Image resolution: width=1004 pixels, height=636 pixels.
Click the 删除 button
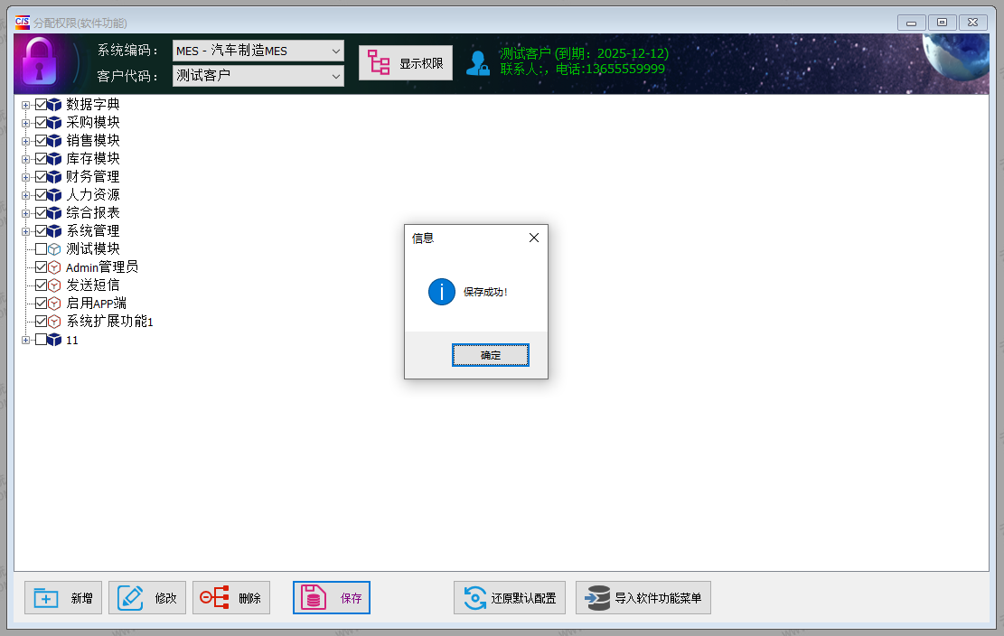click(x=231, y=598)
